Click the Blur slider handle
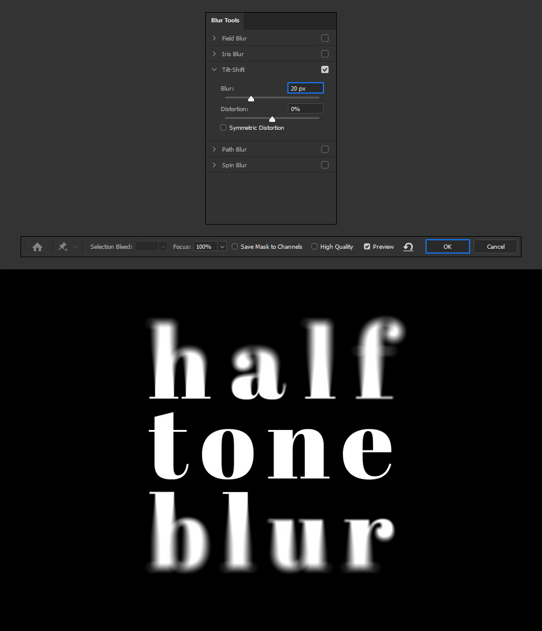542x631 pixels. [x=251, y=98]
